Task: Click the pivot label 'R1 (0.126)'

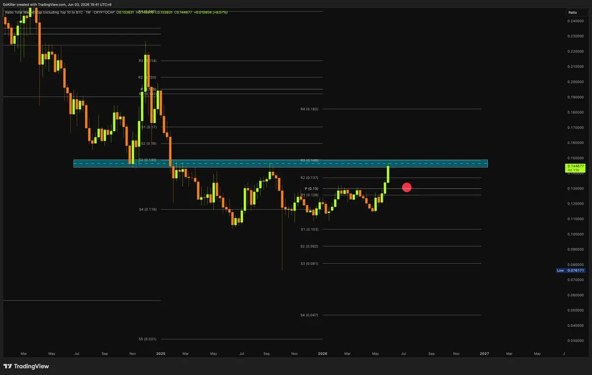Action: [x=309, y=195]
